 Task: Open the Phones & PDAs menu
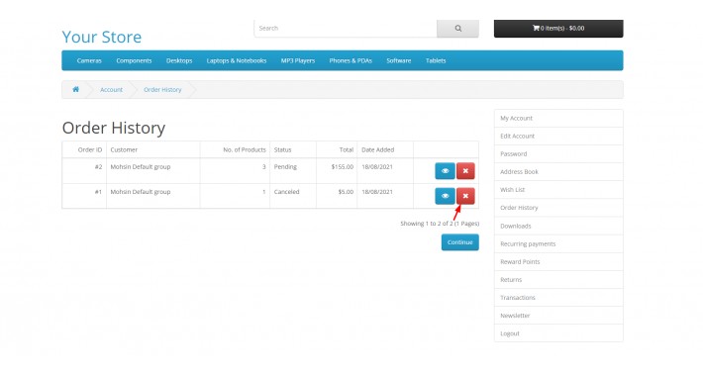point(351,60)
